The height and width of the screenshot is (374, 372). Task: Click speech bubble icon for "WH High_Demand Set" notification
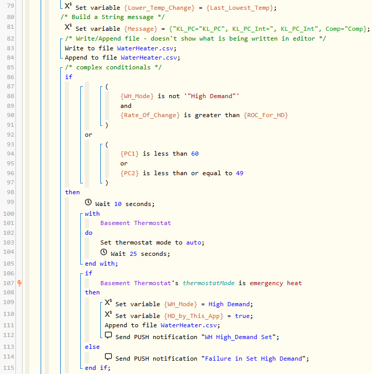tap(109, 336)
